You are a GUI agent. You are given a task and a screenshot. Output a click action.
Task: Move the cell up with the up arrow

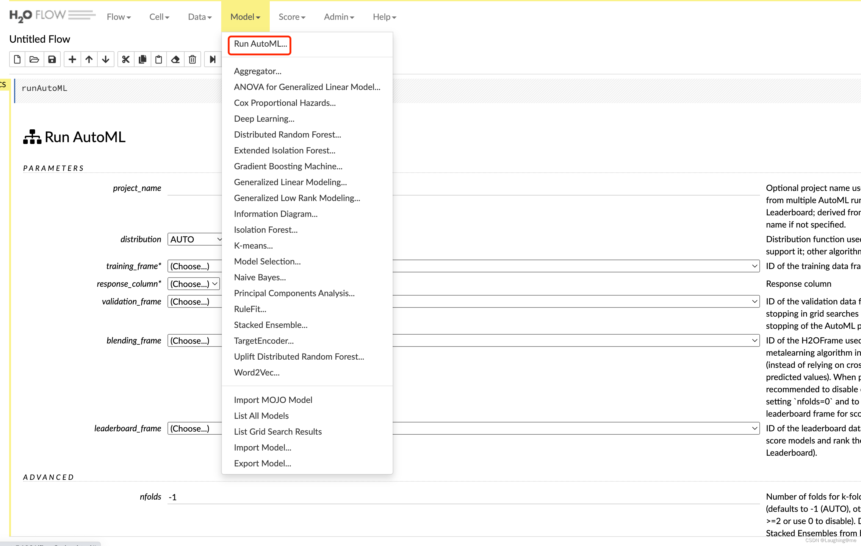(x=89, y=59)
